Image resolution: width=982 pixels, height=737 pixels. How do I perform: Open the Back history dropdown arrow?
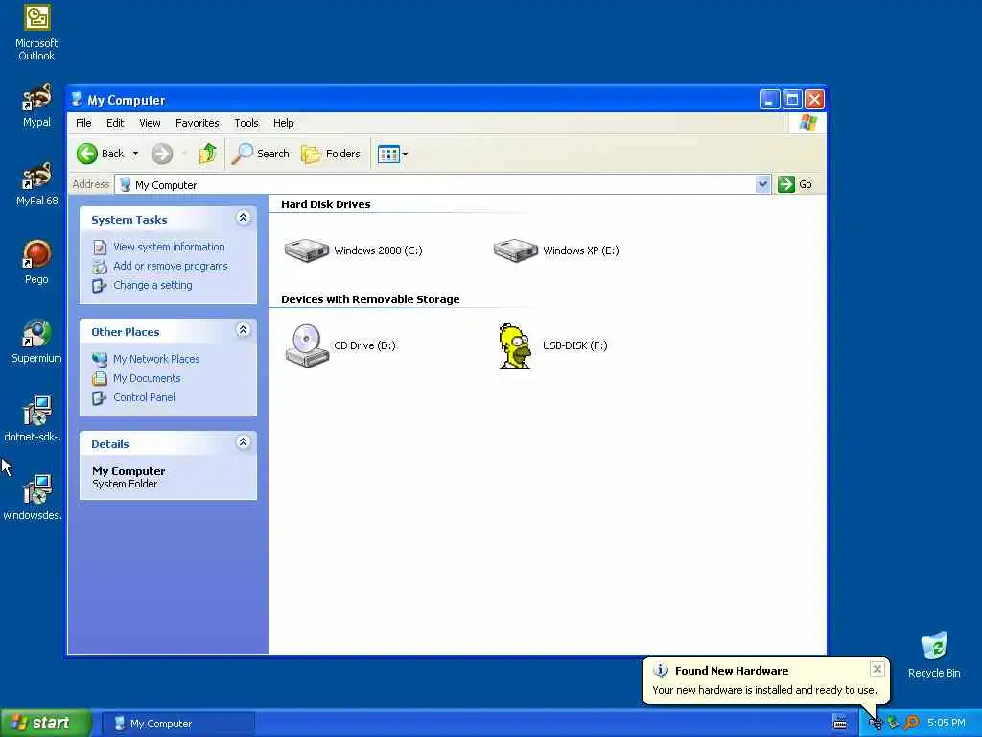pyautogui.click(x=135, y=154)
